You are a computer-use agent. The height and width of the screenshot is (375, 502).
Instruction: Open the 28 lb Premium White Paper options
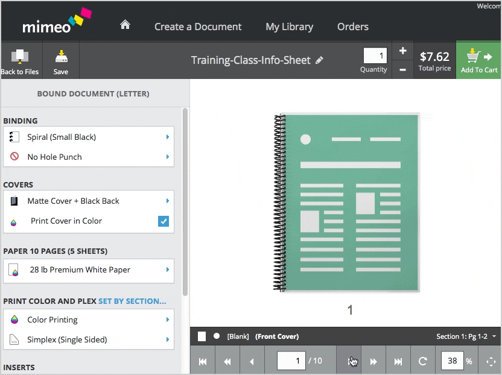(x=89, y=270)
